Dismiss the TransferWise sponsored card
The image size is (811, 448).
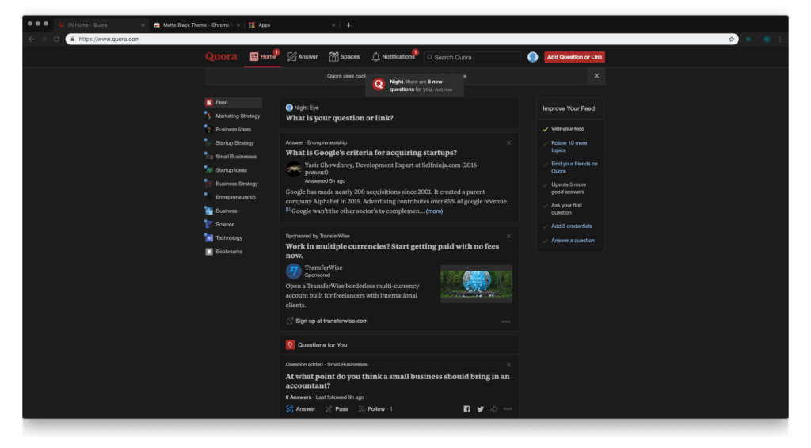click(x=508, y=236)
